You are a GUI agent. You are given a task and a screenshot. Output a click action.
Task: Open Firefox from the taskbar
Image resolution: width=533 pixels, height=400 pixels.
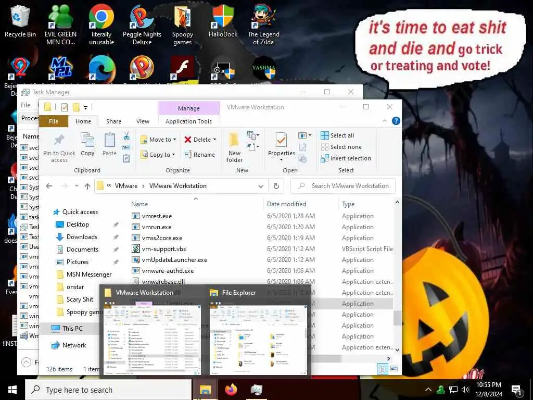click(231, 390)
